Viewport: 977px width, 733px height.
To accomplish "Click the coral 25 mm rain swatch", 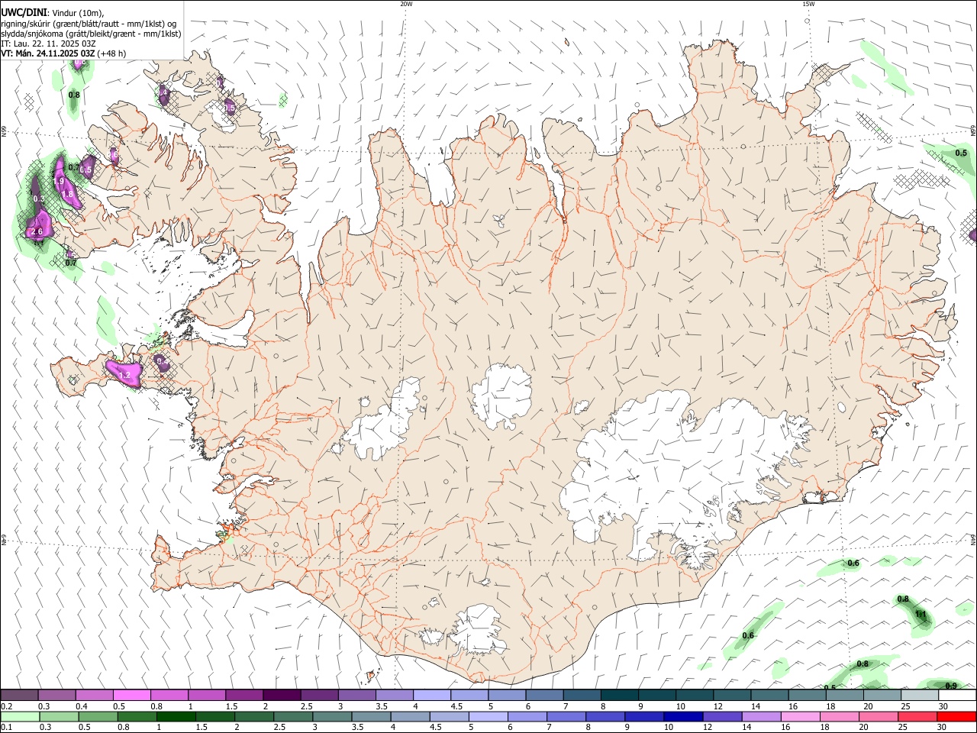I will coord(919,717).
